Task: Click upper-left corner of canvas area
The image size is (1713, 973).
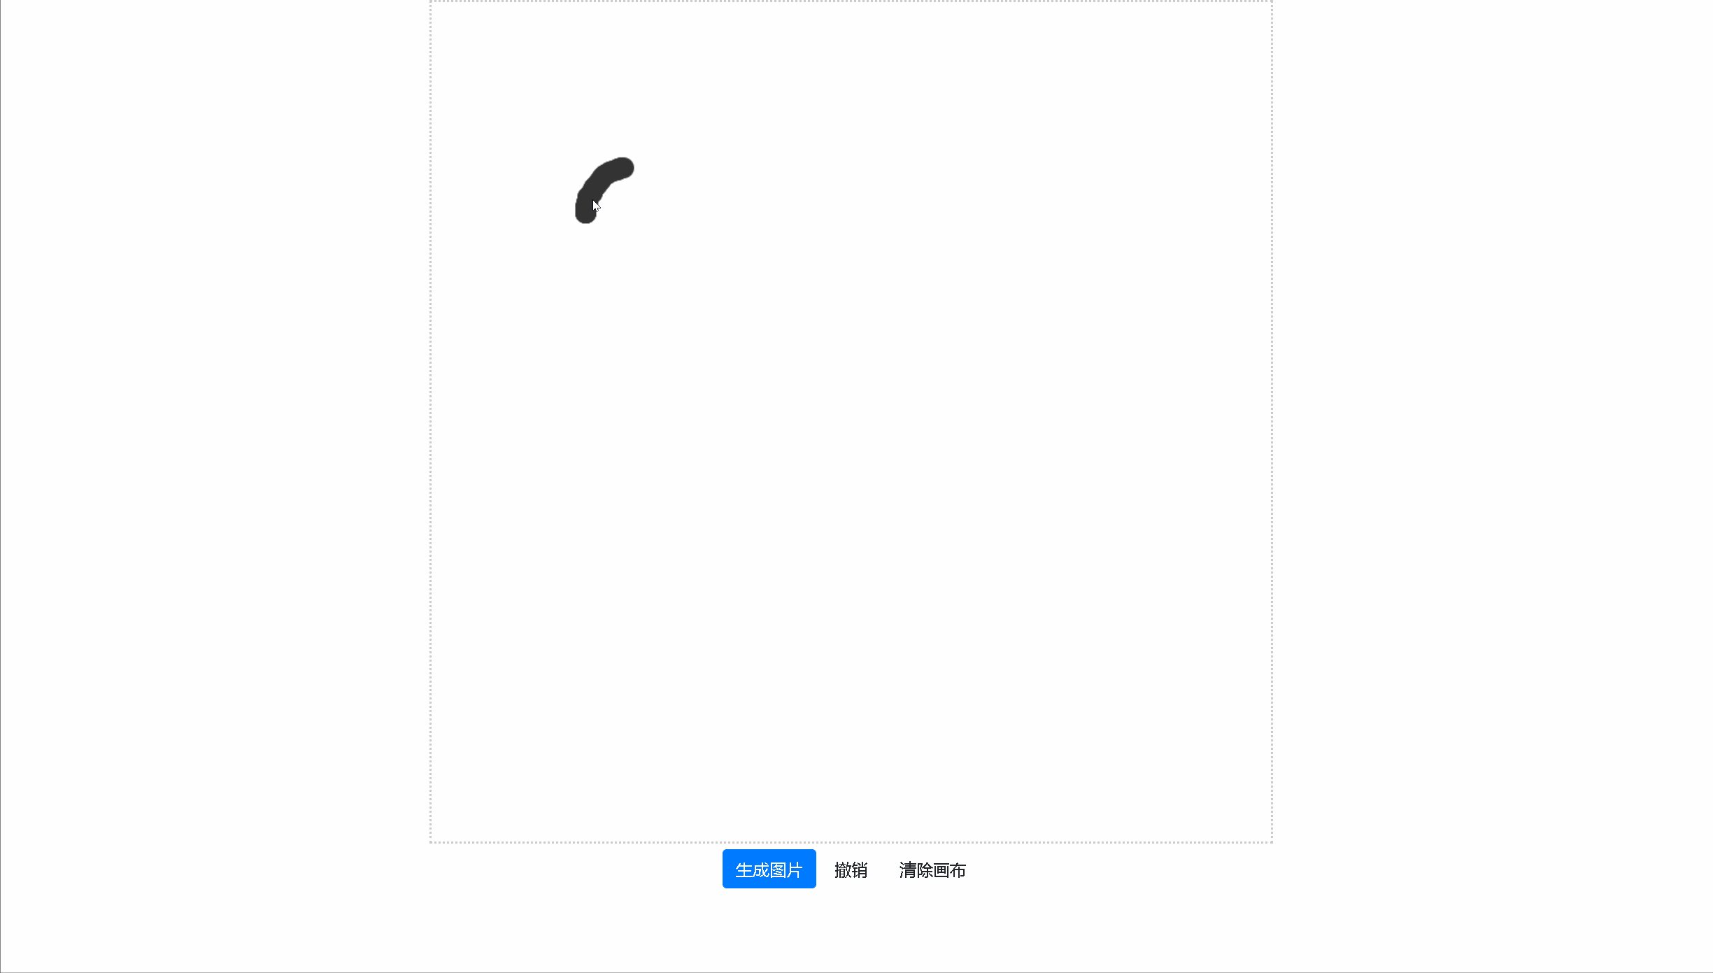Action: 431,2
